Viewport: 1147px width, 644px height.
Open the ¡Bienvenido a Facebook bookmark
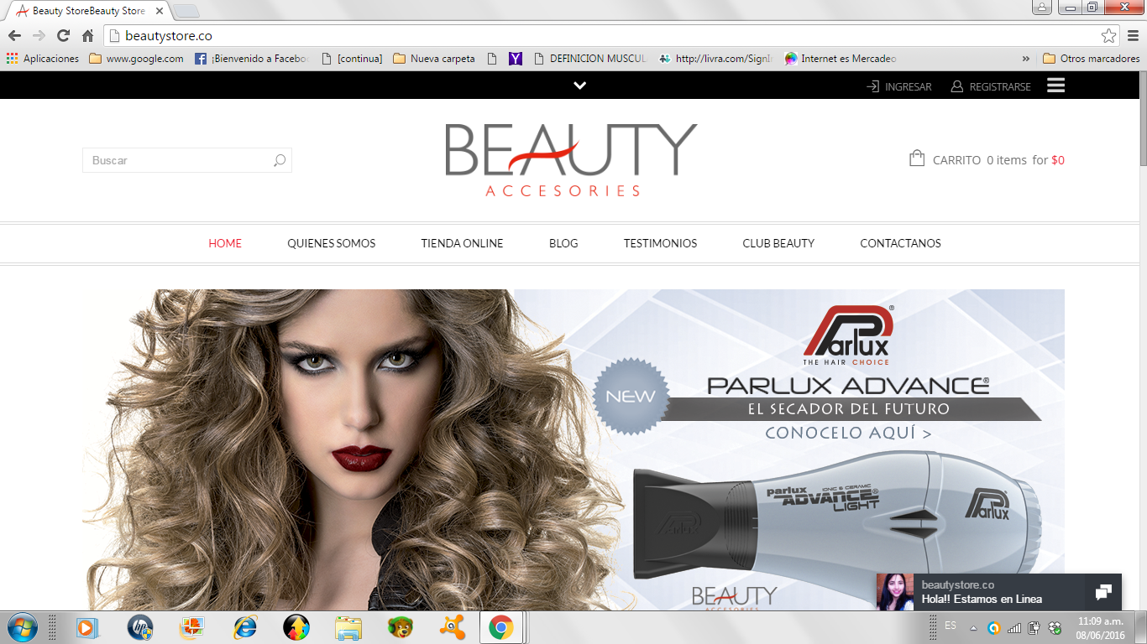tap(252, 59)
